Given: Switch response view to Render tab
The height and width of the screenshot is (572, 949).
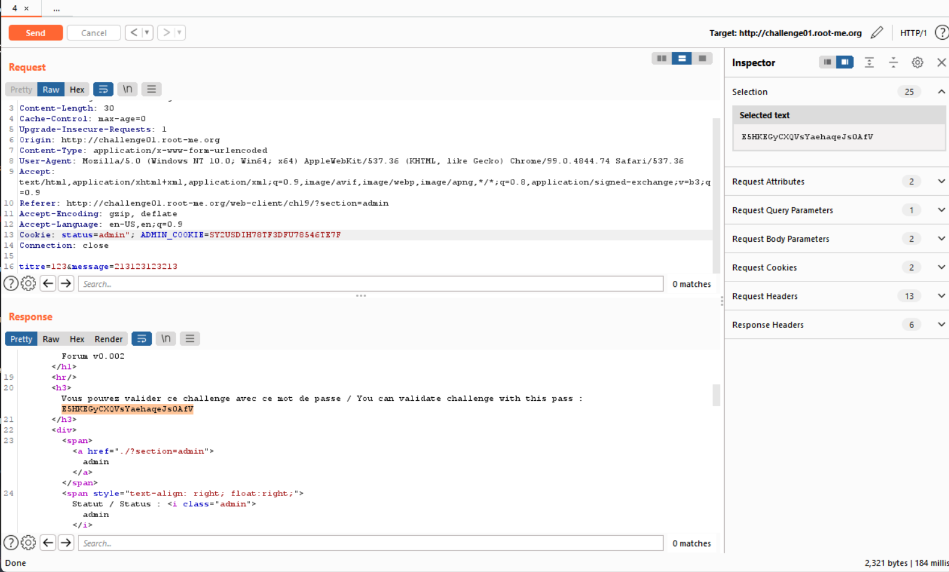Looking at the screenshot, I should click(x=109, y=339).
